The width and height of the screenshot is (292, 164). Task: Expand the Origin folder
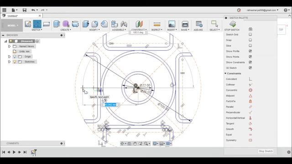click(9, 56)
